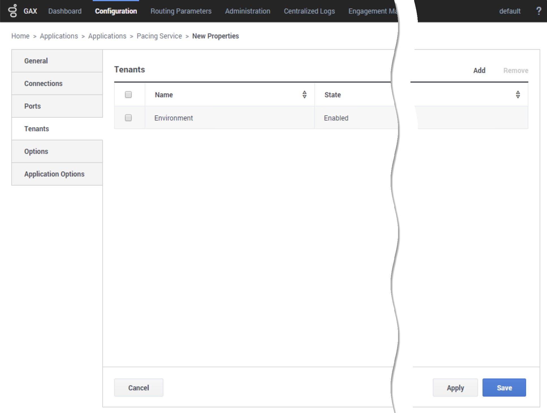Screen dimensions: 547x413
Task: Toggle the select-all tenants checkbox
Action: click(128, 94)
